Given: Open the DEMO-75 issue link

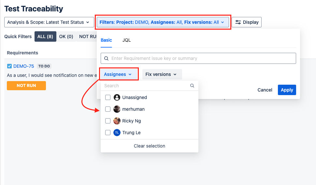Looking at the screenshot, I should [x=23, y=66].
